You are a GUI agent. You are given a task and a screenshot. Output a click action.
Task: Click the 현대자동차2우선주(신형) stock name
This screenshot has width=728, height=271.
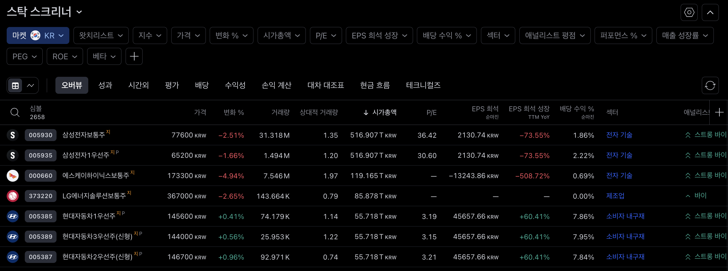pyautogui.click(x=97, y=257)
